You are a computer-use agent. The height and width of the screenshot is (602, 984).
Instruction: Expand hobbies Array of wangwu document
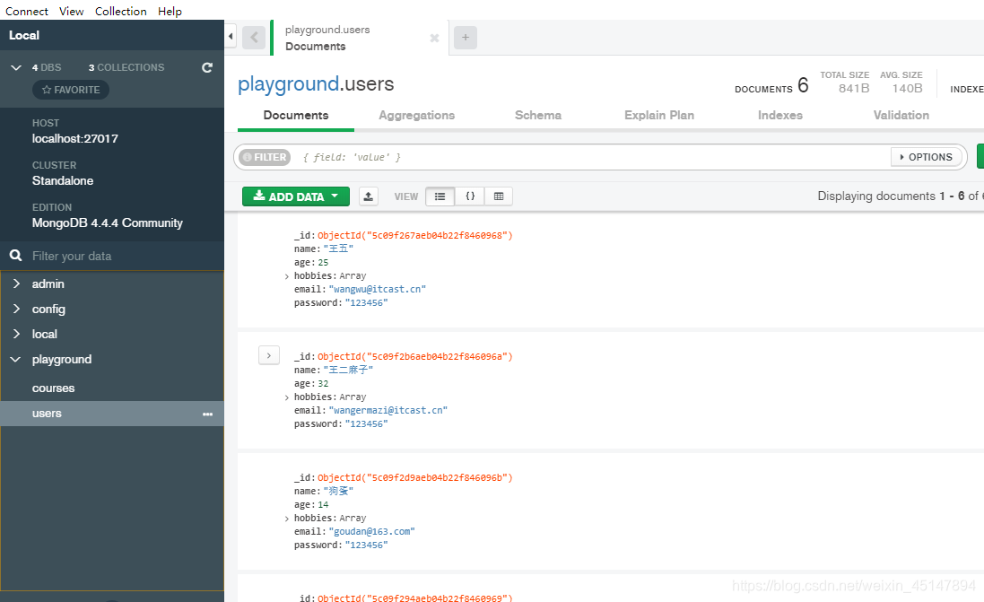pyautogui.click(x=287, y=276)
